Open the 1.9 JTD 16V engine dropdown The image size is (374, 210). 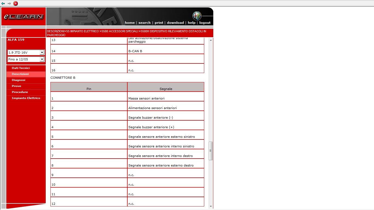42,52
